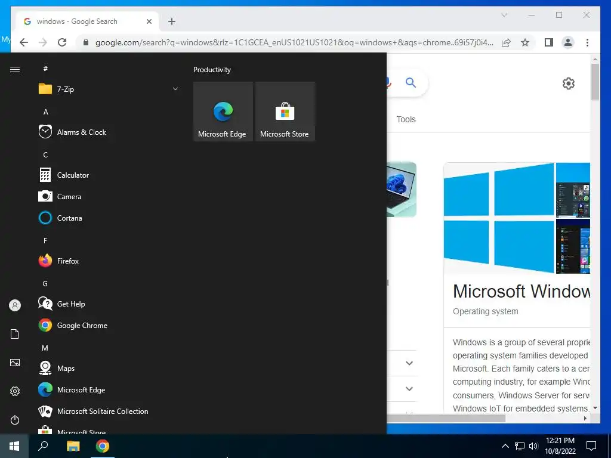Open the 7-Zip folder in app list
The image size is (611, 458).
(108, 89)
